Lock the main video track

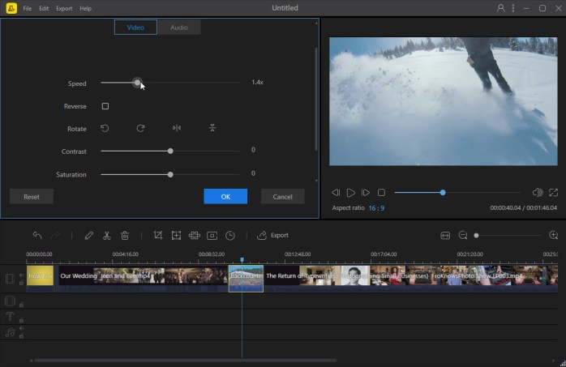[x=21, y=283]
